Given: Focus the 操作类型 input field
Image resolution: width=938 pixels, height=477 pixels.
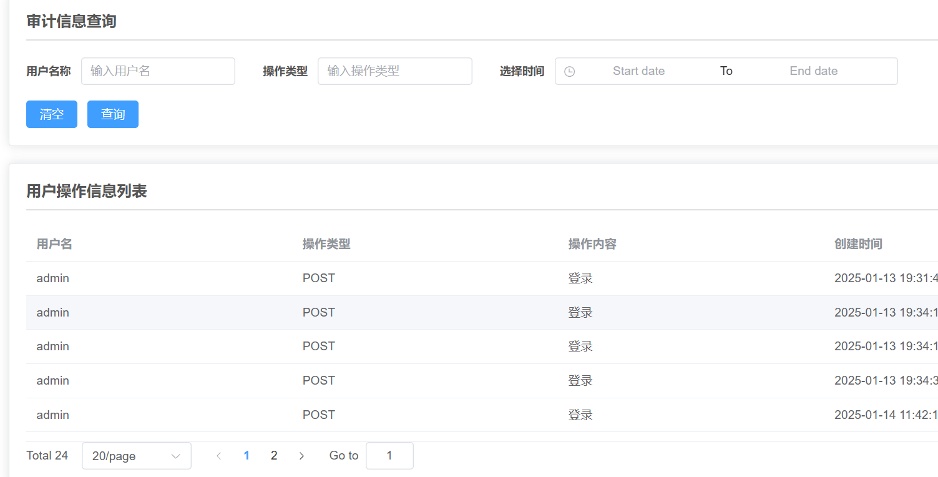Looking at the screenshot, I should (x=395, y=71).
